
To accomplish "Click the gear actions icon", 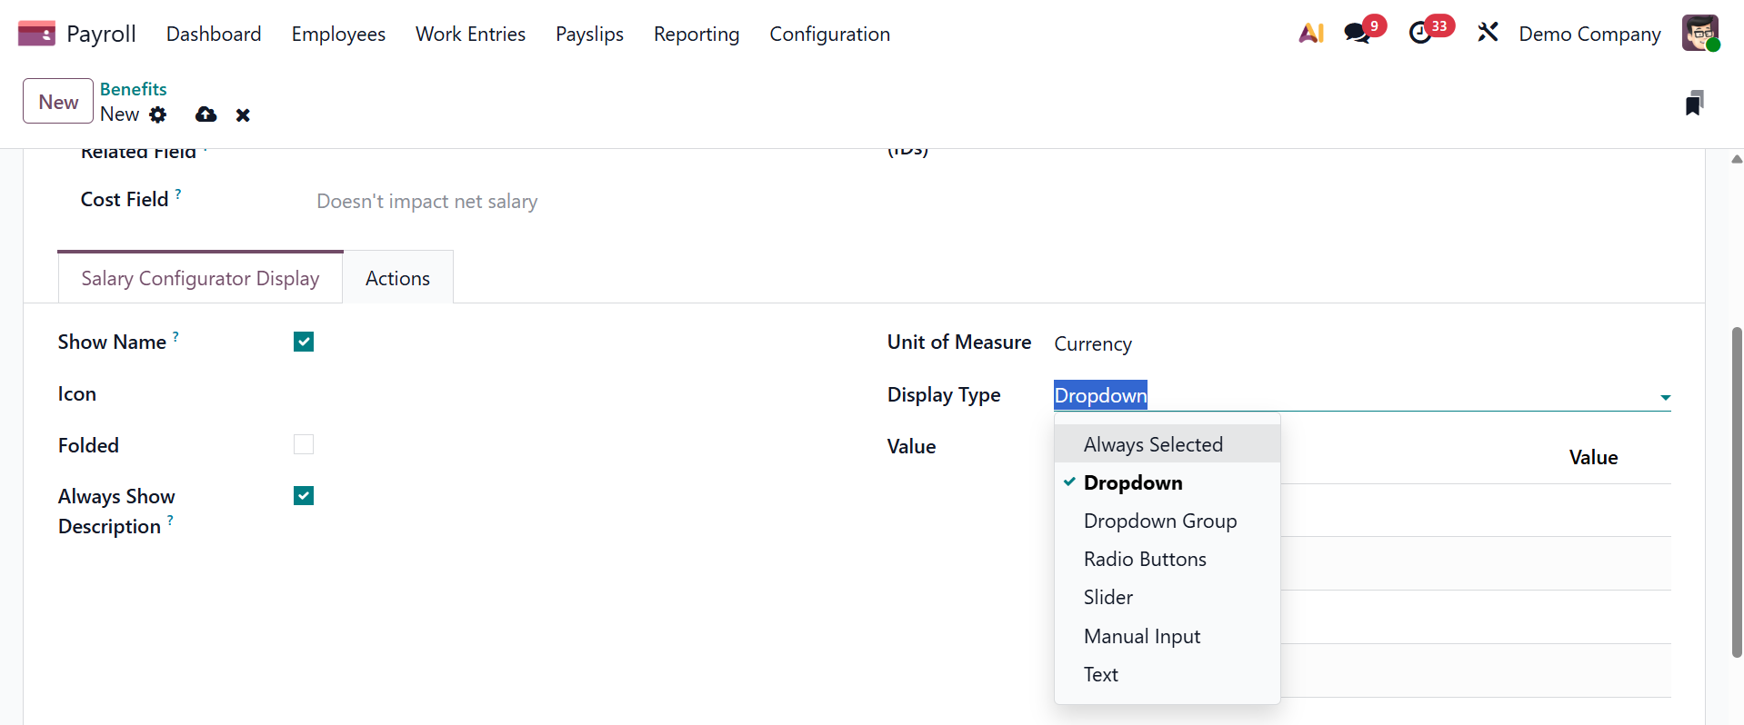I will click(x=158, y=114).
